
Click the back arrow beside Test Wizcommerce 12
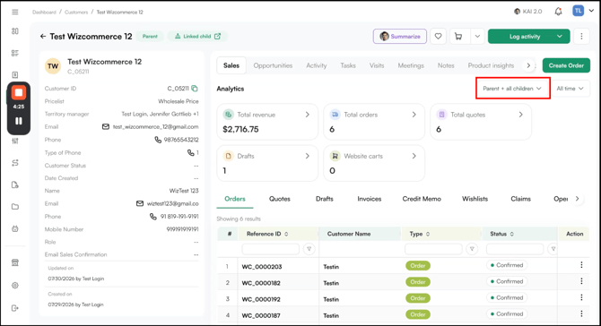(x=43, y=37)
